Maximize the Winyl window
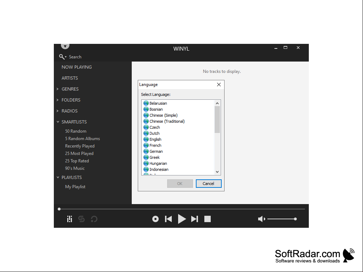The width and height of the screenshot is (363, 272). tap(285, 48)
